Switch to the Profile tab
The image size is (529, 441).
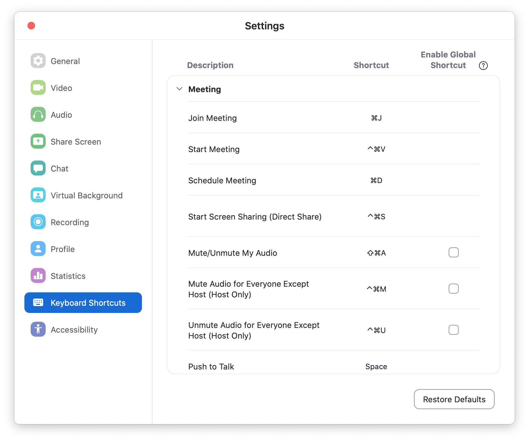63,249
